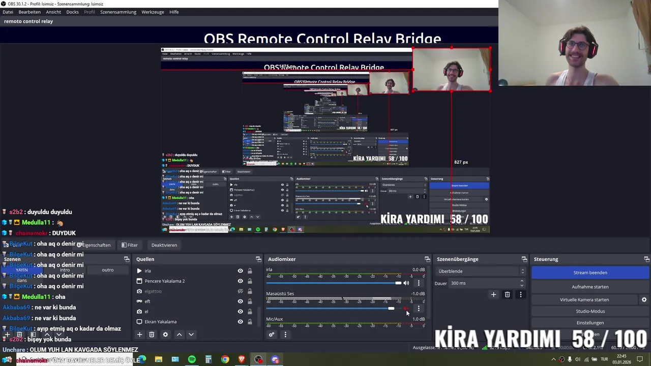
Task: Open Masaüstü Ses channel options menu
Action: (x=419, y=309)
